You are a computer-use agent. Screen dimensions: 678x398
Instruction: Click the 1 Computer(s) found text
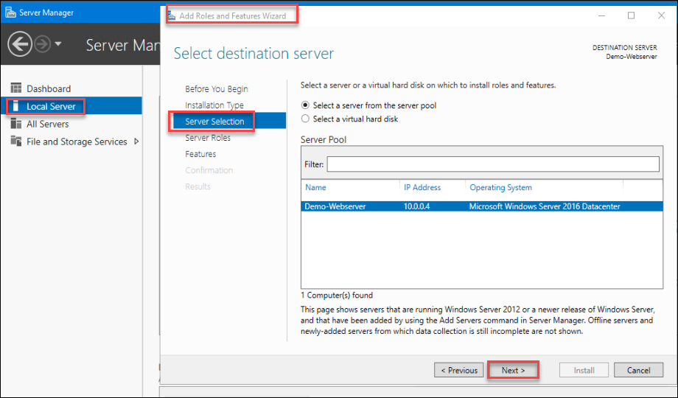point(336,295)
